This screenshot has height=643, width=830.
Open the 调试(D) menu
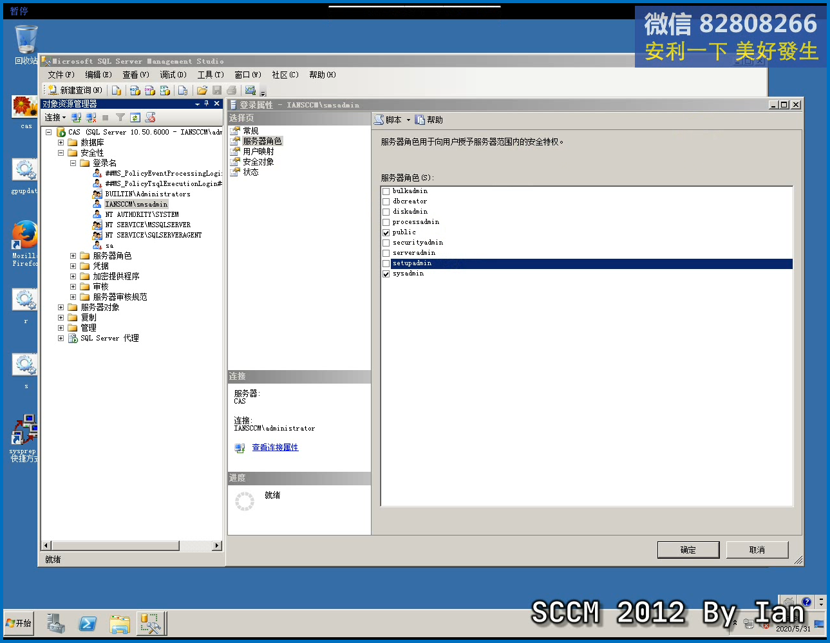point(173,75)
